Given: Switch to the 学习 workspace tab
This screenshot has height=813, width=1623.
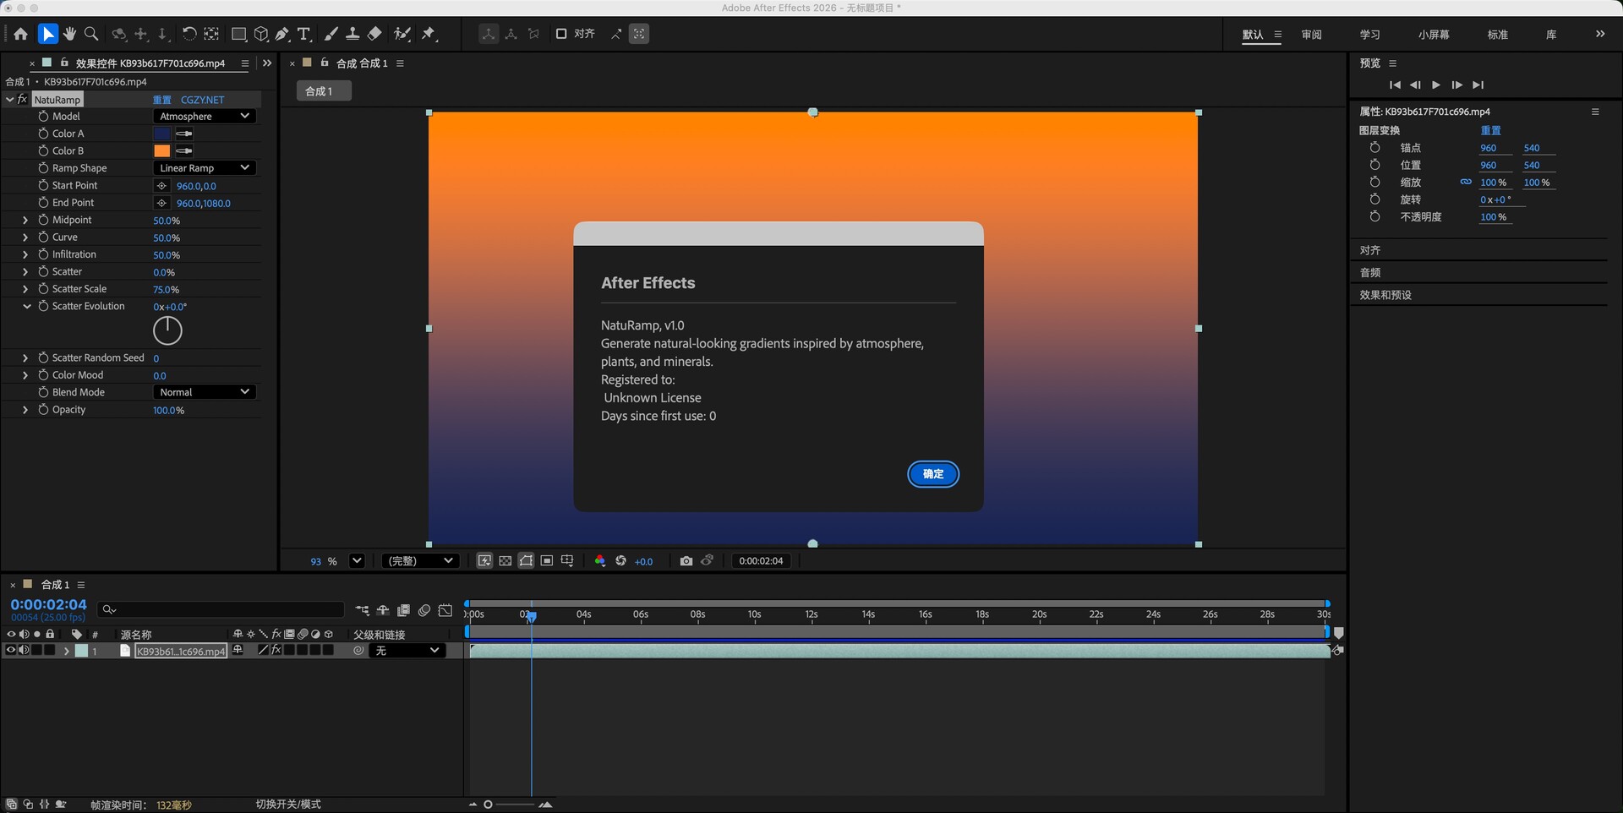Looking at the screenshot, I should pyautogui.click(x=1369, y=35).
